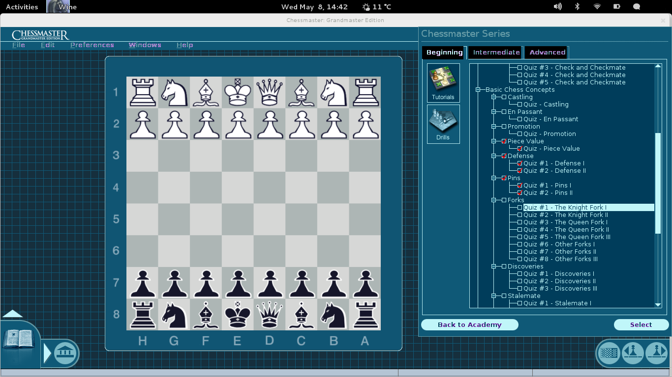
Task: Click the white pawn on D2
Action: 269,124
